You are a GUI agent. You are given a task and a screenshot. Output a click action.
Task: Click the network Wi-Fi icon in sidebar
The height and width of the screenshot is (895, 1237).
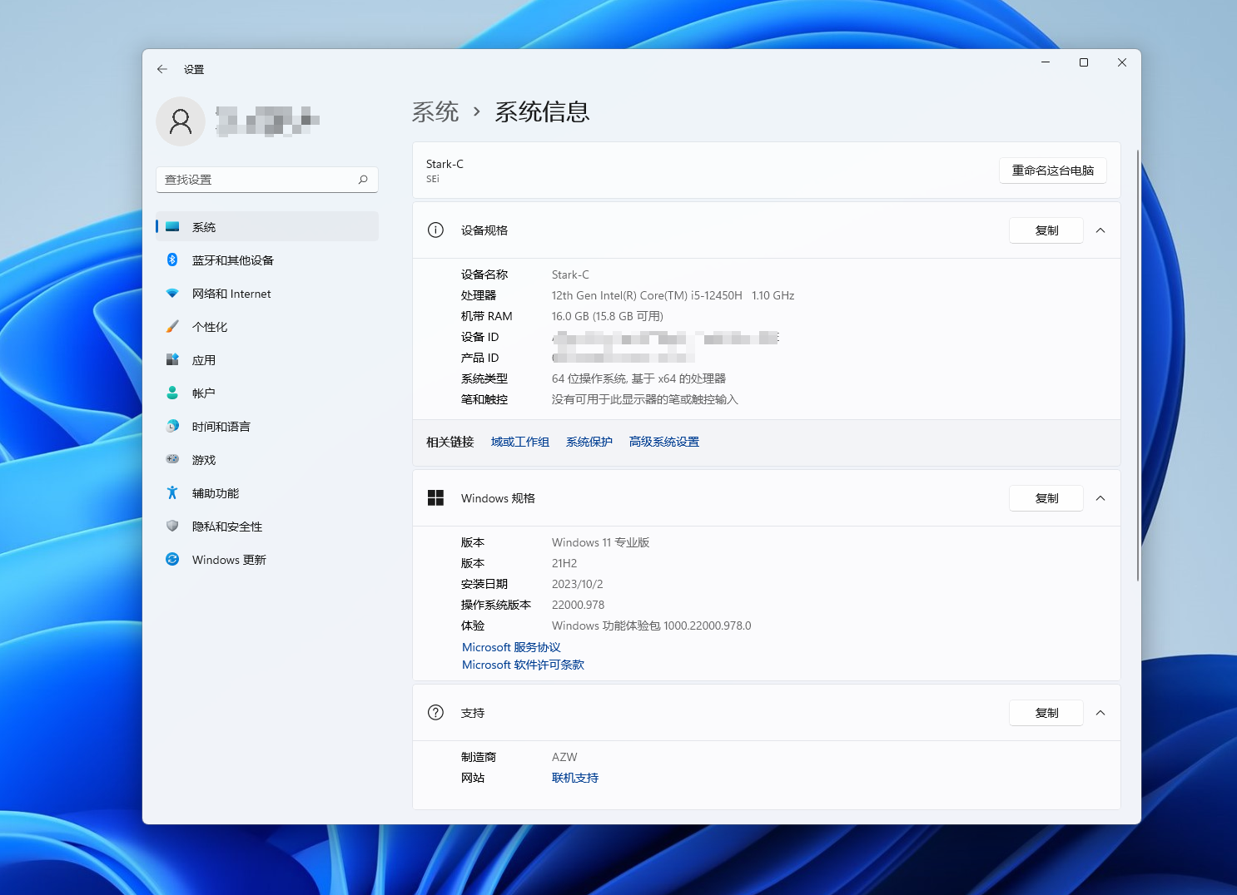click(172, 293)
